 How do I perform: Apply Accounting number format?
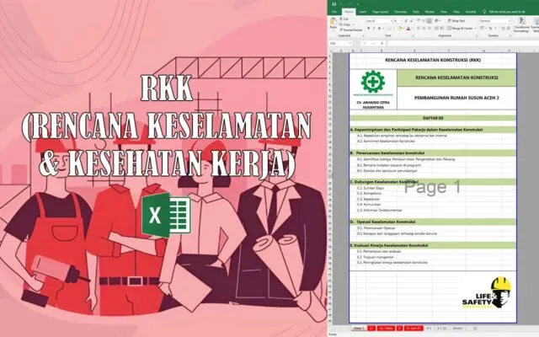coord(482,28)
